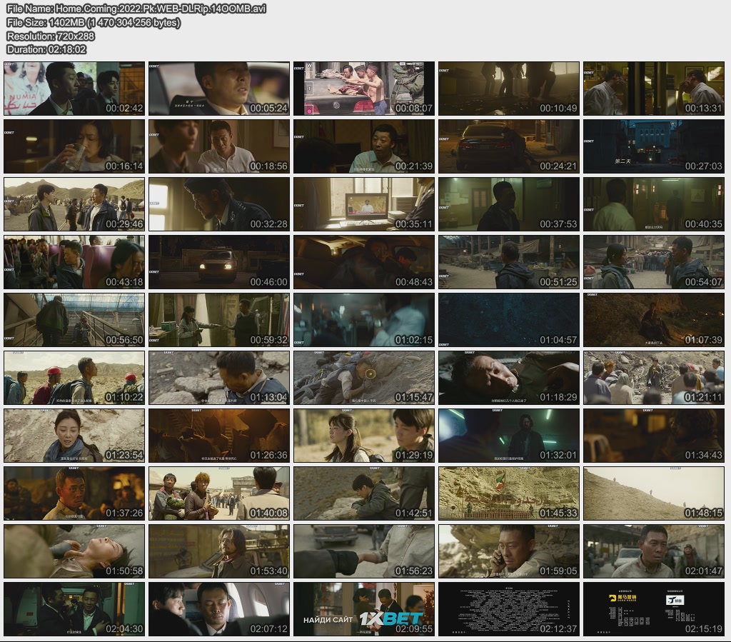Select the credits frame at 02:12:37

pos(508,608)
